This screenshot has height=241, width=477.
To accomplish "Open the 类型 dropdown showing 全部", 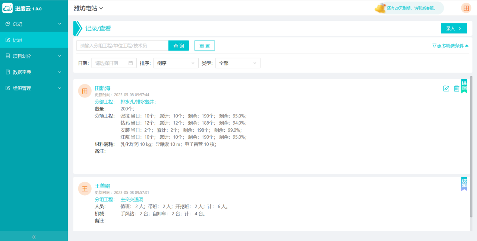I will coord(238,63).
